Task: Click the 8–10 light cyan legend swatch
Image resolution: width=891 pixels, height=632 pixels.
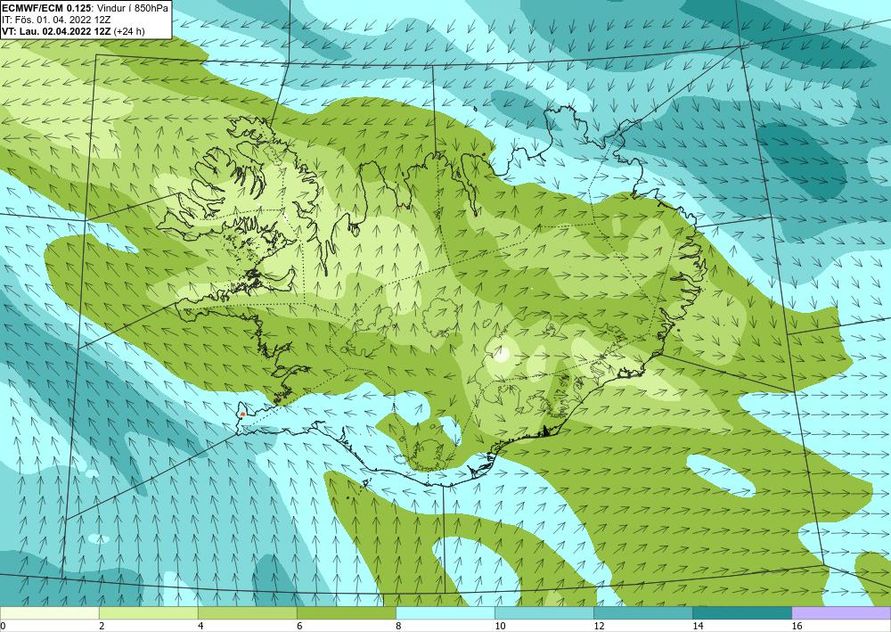Action: 445,613
